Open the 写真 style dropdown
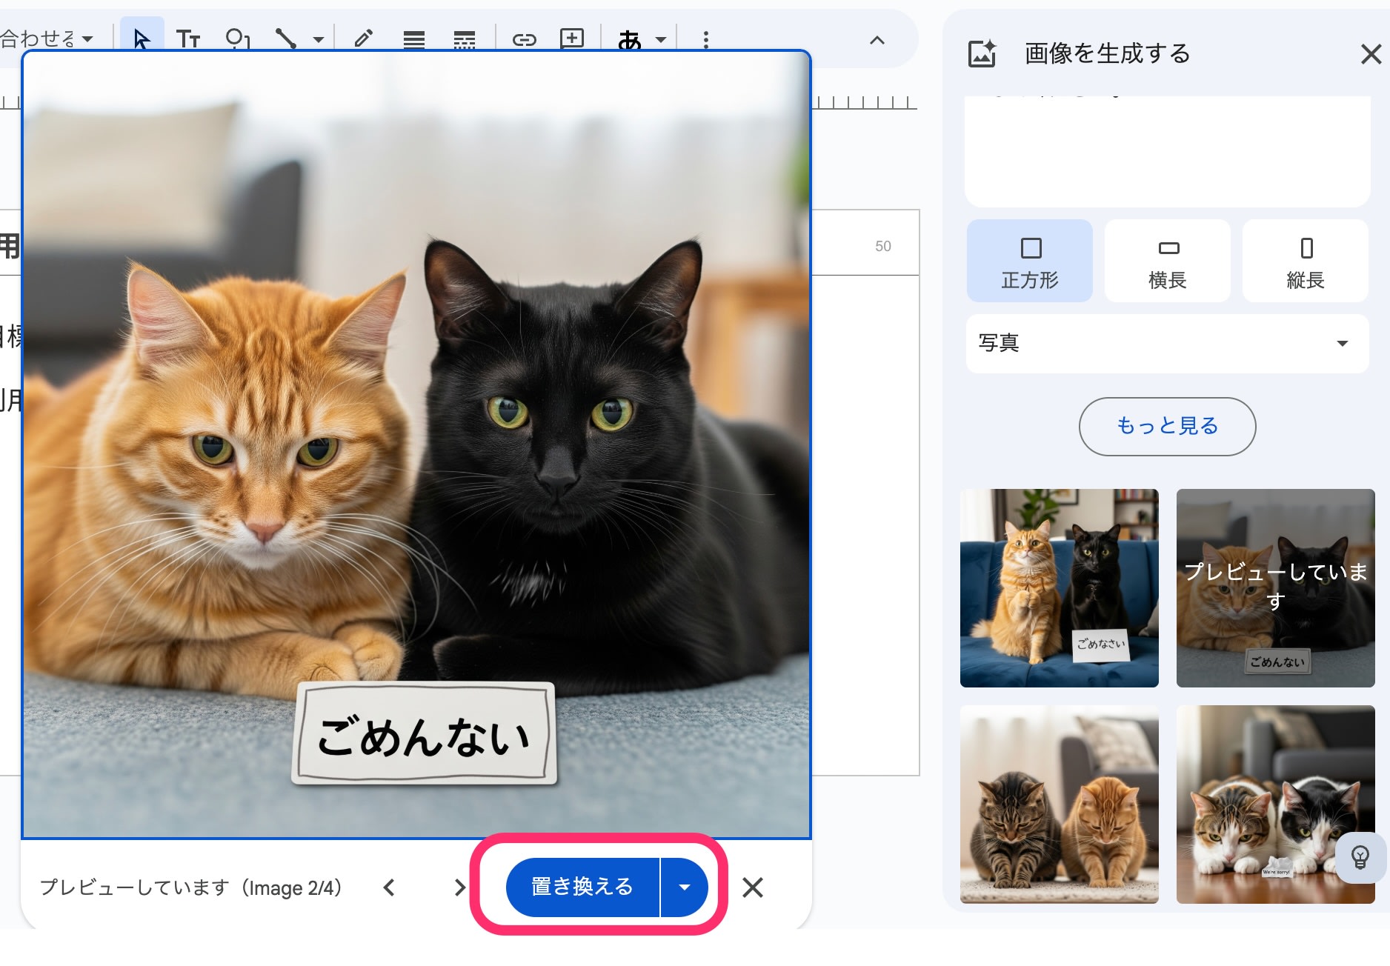This screenshot has width=1390, height=966. [x=1167, y=343]
